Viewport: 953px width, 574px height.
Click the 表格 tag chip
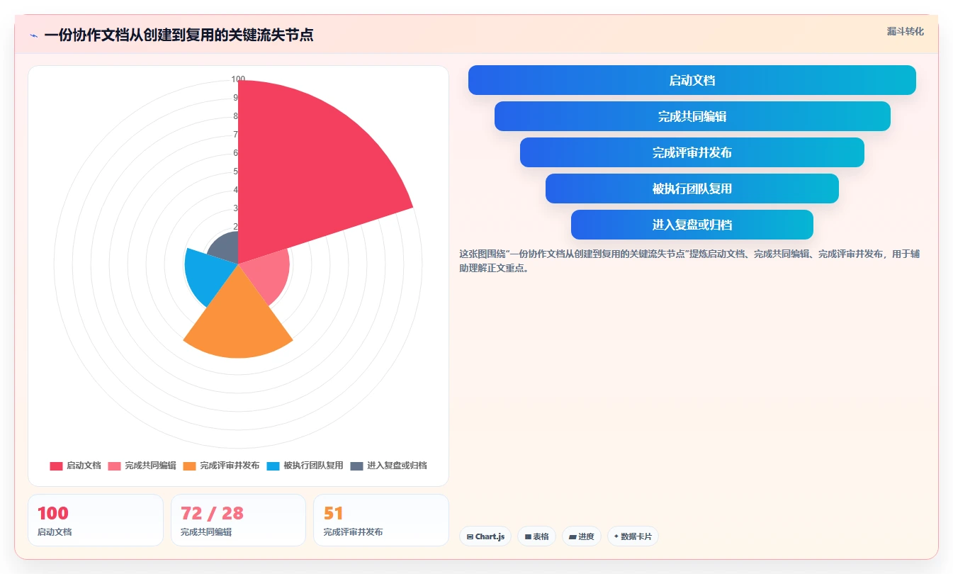pyautogui.click(x=536, y=536)
